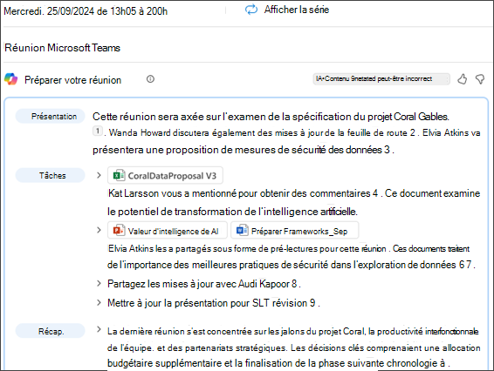The image size is (494, 371).
Task: Click the PowerPoint icon on Valeur d'intelligence de AI
Action: pyautogui.click(x=119, y=231)
